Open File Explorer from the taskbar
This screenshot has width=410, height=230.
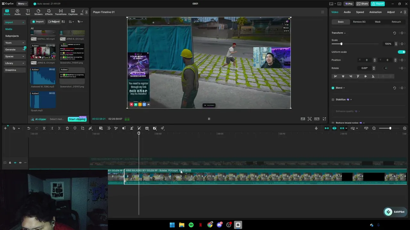[182, 225]
